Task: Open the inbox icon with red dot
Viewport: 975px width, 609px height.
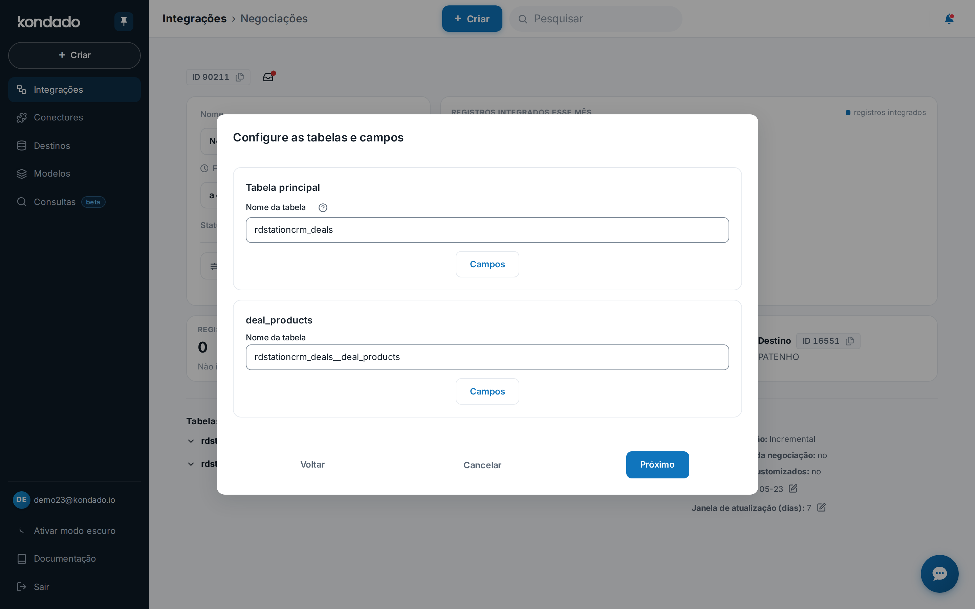Action: [268, 76]
